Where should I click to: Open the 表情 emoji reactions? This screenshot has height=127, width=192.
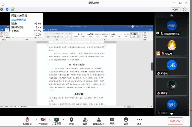coord(126,121)
